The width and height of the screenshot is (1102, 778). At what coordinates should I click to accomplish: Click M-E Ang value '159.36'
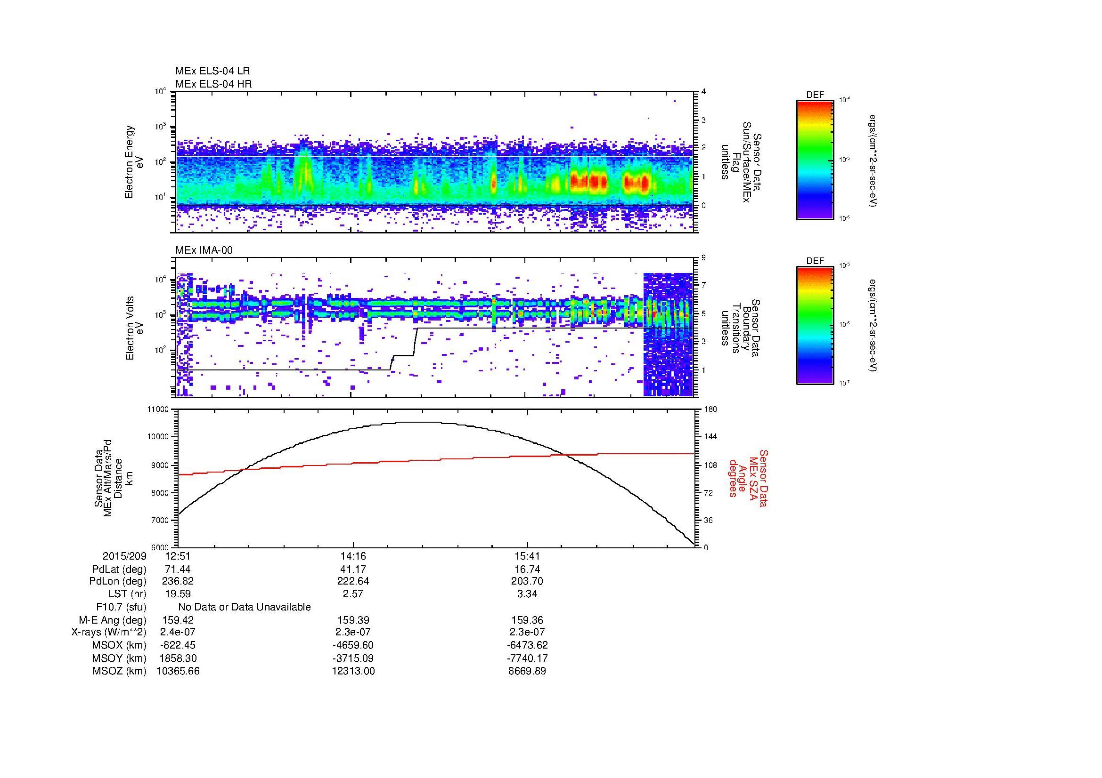click(x=527, y=620)
